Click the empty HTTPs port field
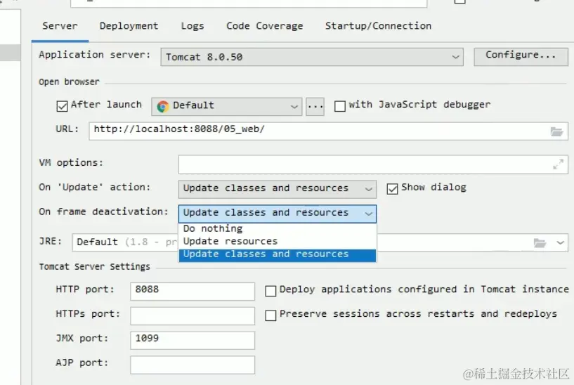574x385 pixels. tap(193, 316)
